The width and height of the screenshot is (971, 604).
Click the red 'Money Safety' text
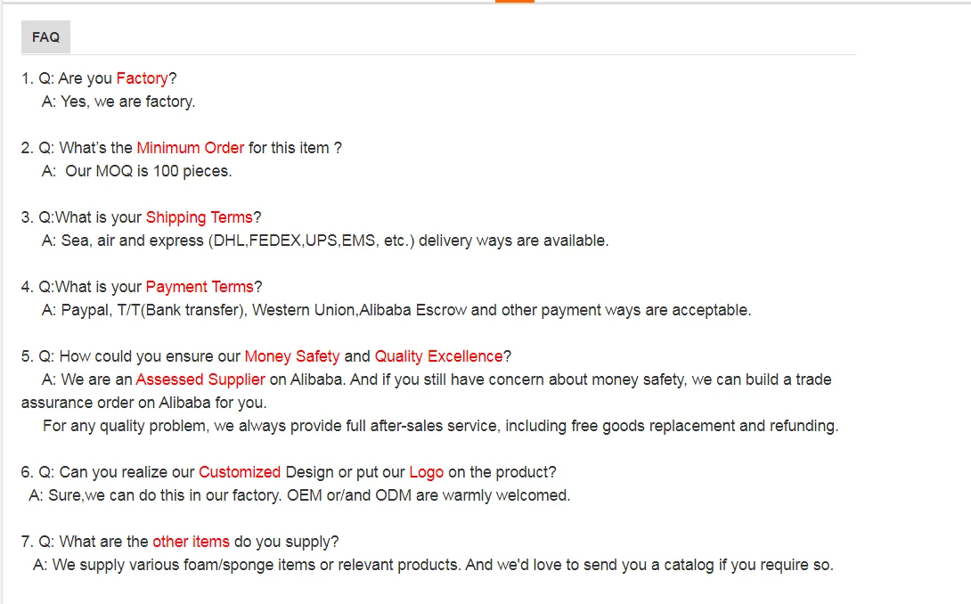pyautogui.click(x=292, y=356)
